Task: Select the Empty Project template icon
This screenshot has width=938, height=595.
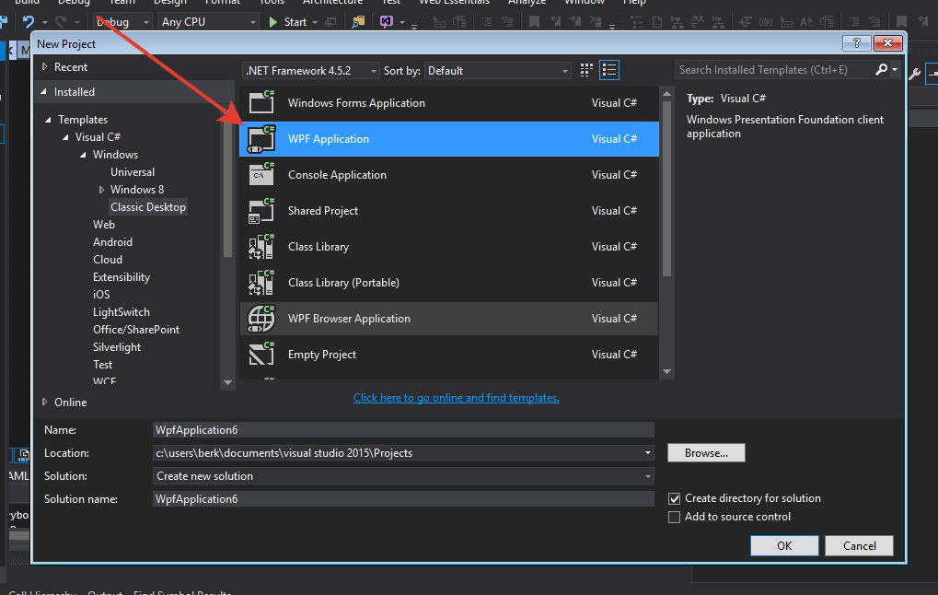Action: pyautogui.click(x=261, y=354)
